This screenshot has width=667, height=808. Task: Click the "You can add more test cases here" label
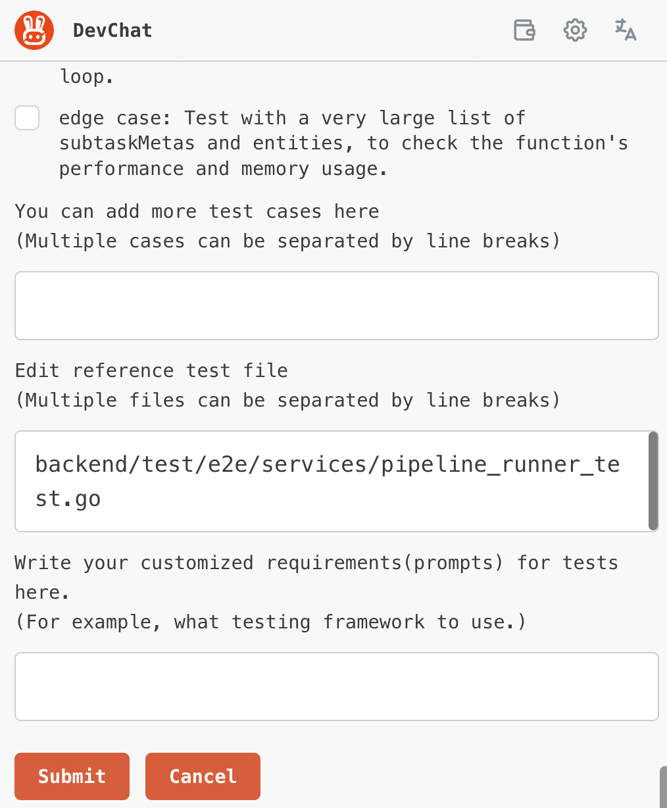[197, 211]
